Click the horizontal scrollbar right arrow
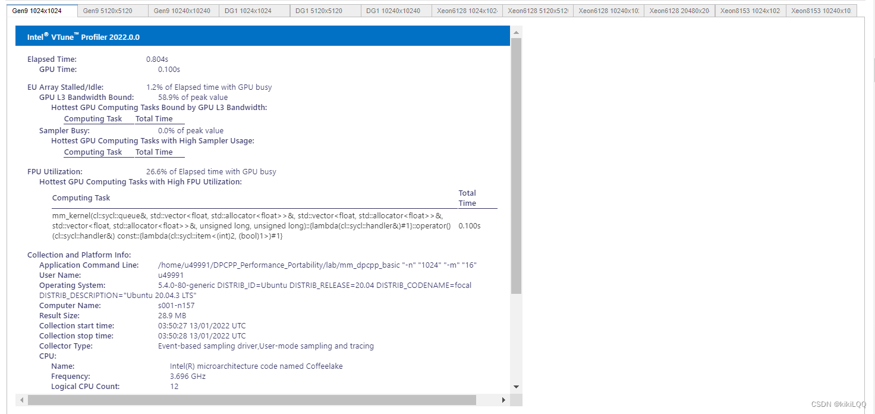 505,400
